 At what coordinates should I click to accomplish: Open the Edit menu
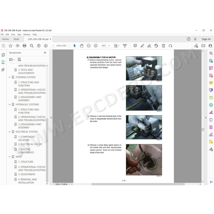pos(7,35)
